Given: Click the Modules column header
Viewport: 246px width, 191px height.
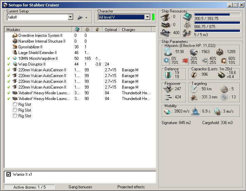Looking at the screenshot, I should [38, 29].
